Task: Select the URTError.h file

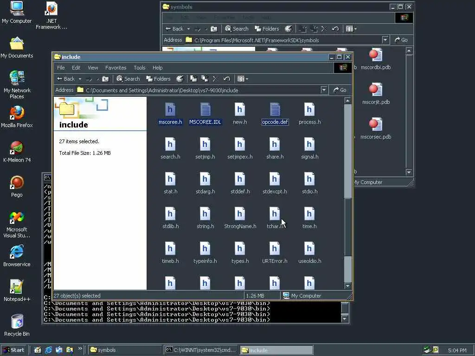Action: tap(275, 254)
